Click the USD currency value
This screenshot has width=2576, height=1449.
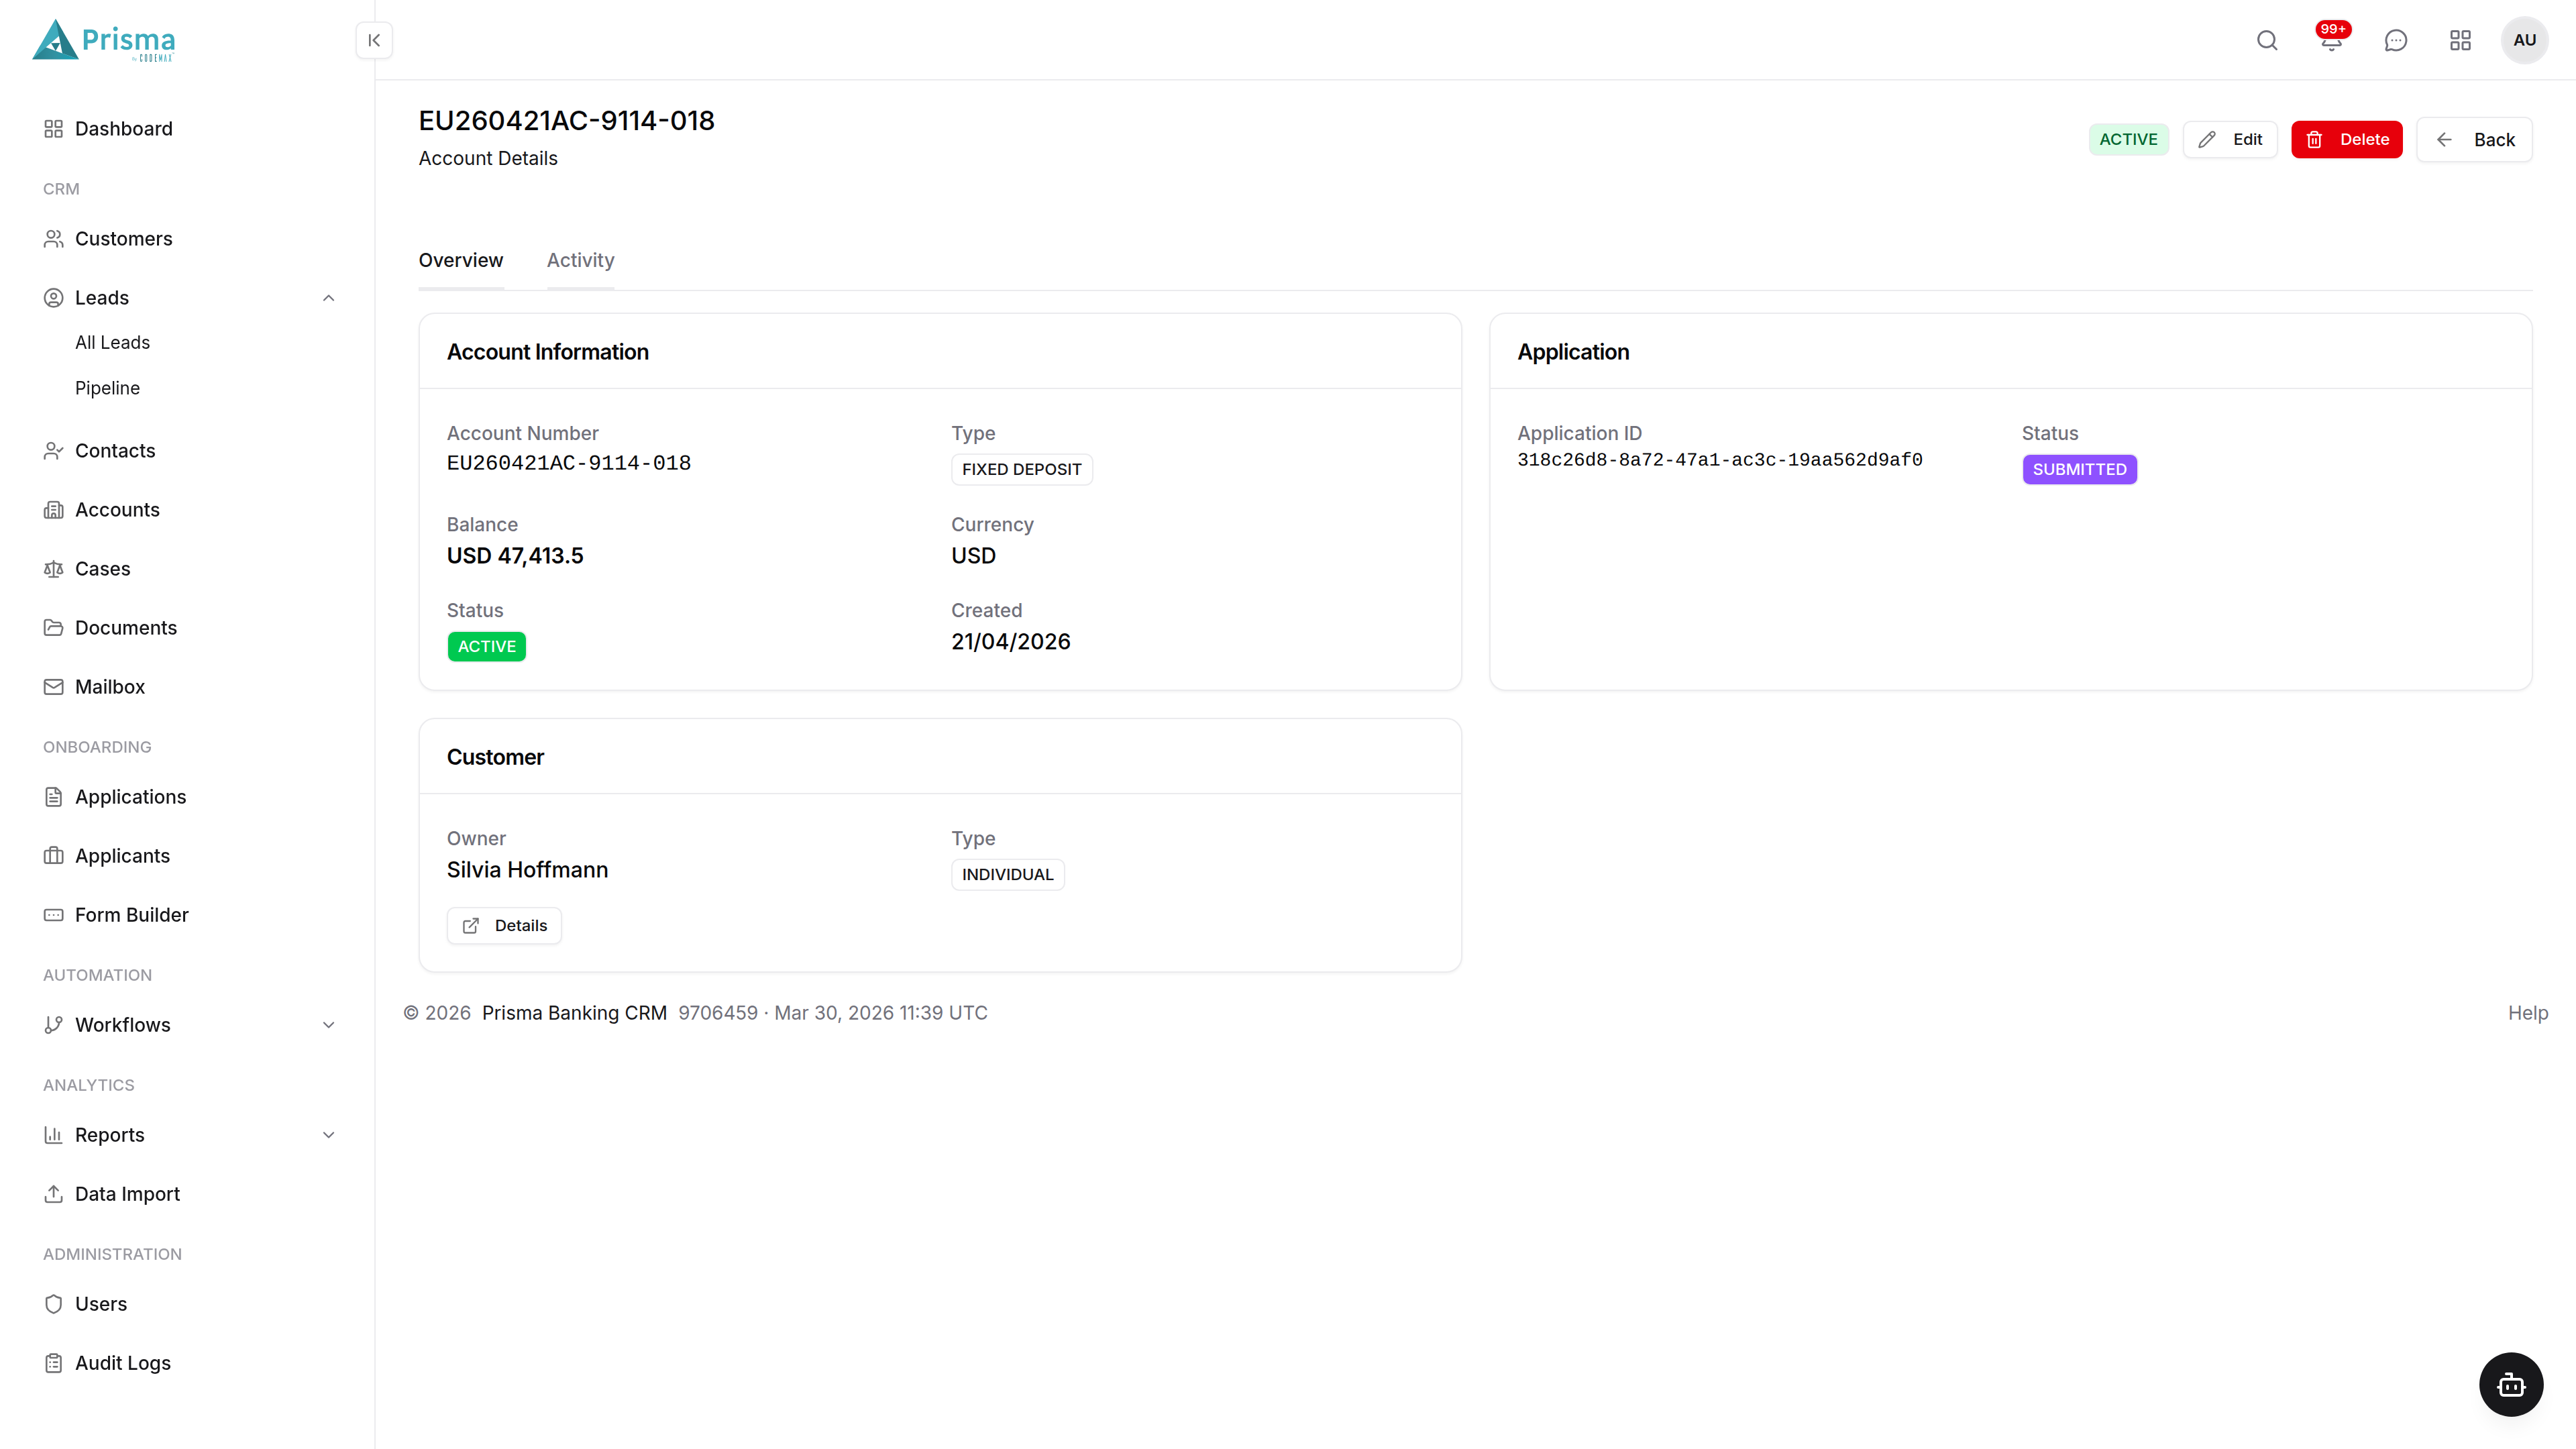[974, 556]
